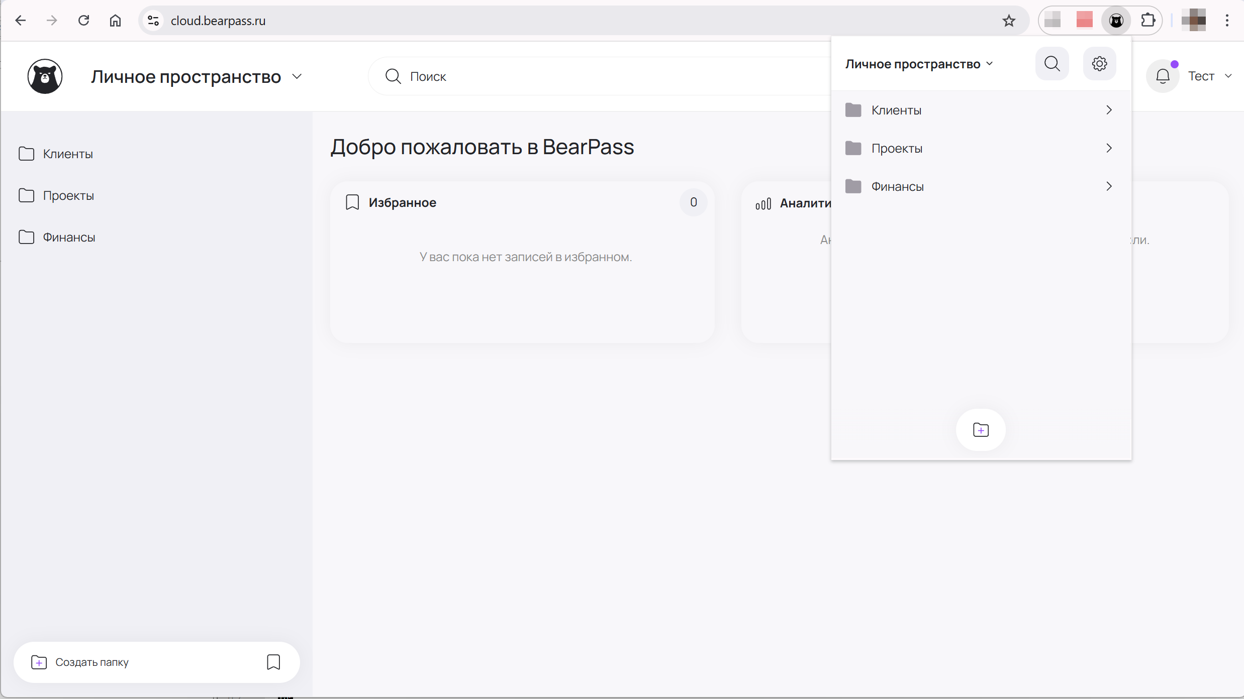Open the notifications bell

1163,76
